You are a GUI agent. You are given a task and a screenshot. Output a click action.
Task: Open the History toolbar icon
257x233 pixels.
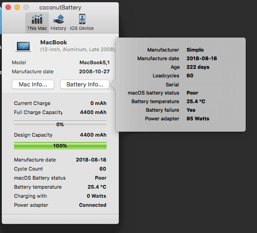pos(58,23)
